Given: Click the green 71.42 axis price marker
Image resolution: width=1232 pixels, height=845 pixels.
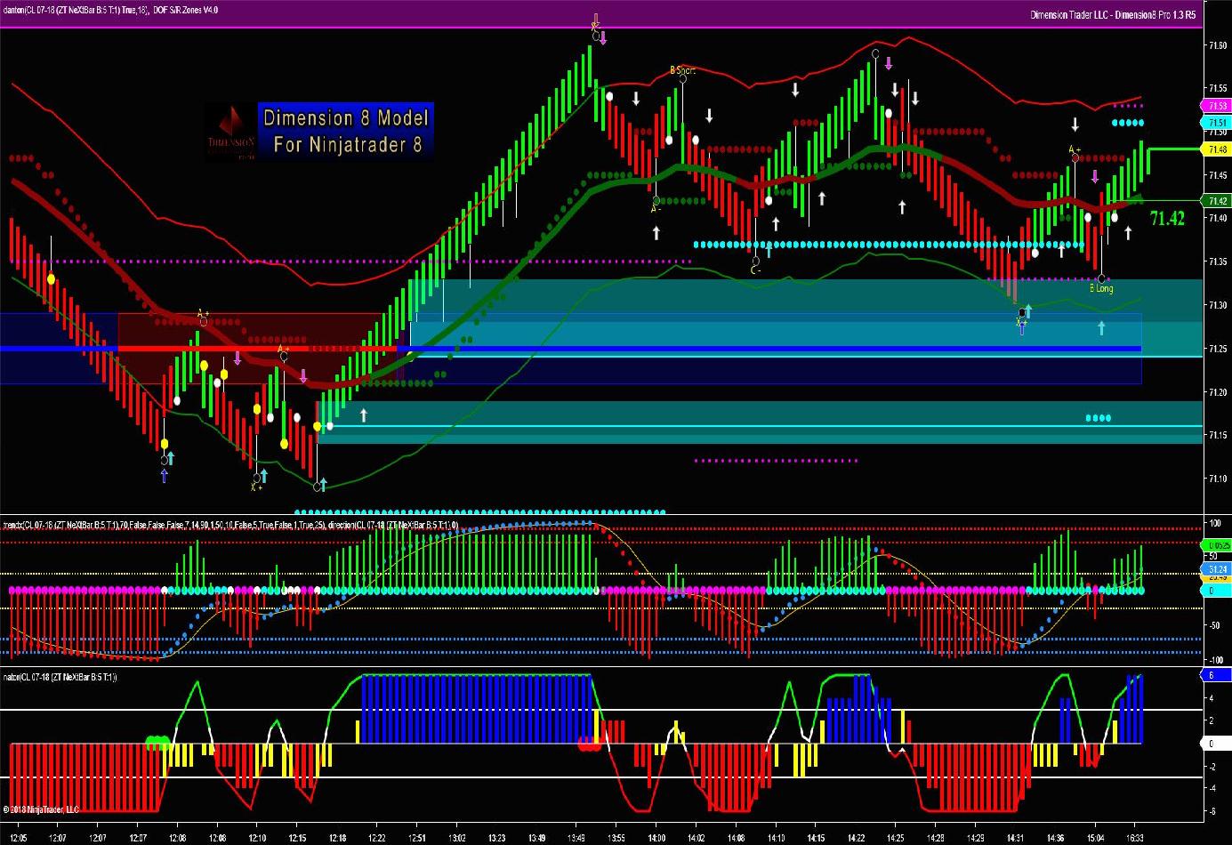Looking at the screenshot, I should tap(1217, 201).
